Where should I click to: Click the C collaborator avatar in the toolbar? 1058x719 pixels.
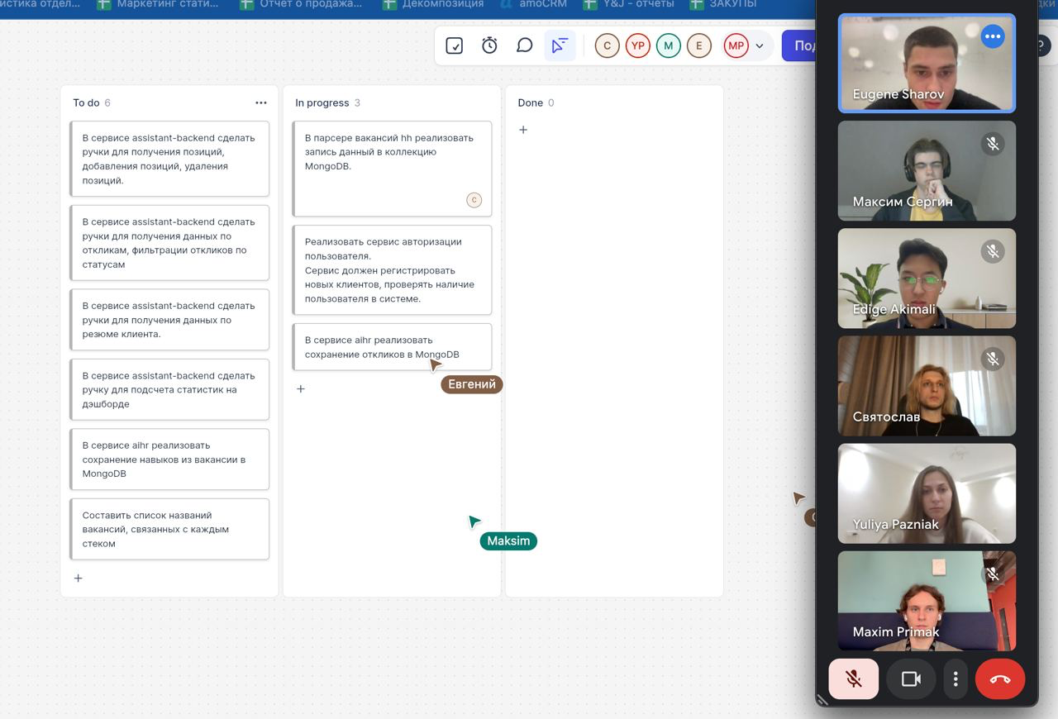click(607, 45)
